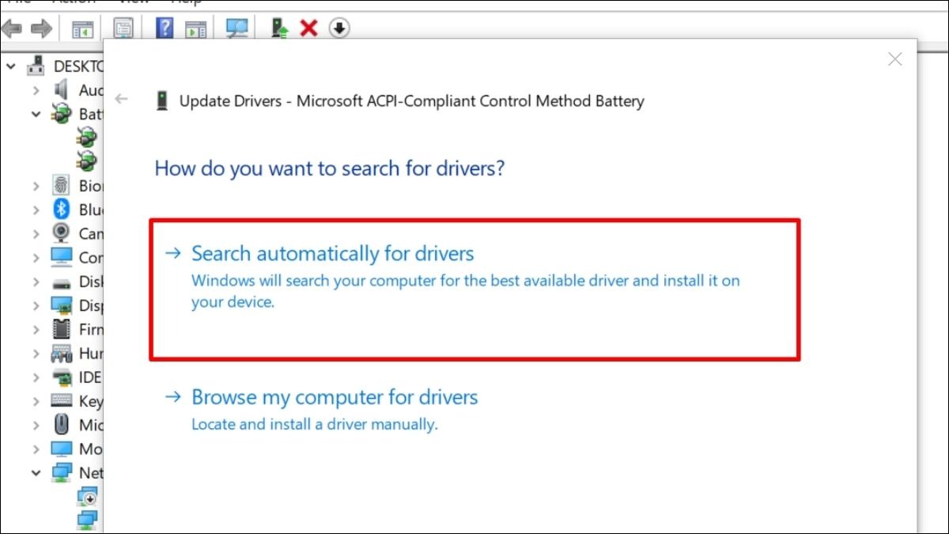Select the Audio speaker category icon
This screenshot has height=534, width=949.
[x=61, y=90]
